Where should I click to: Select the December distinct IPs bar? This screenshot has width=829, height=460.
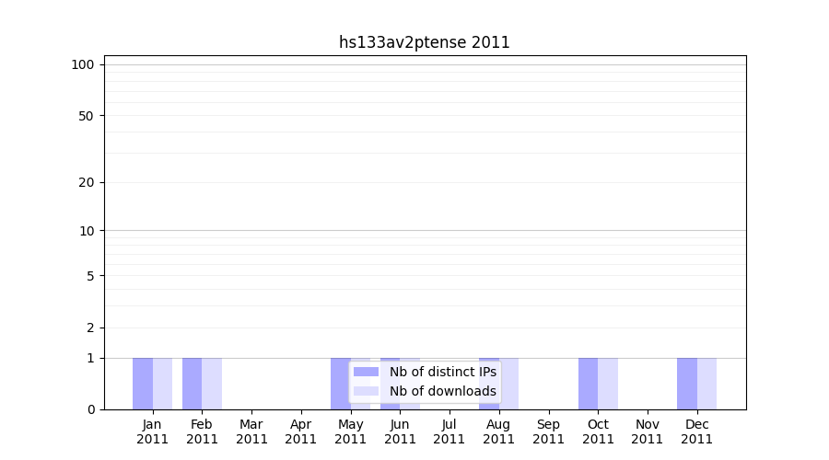point(687,384)
